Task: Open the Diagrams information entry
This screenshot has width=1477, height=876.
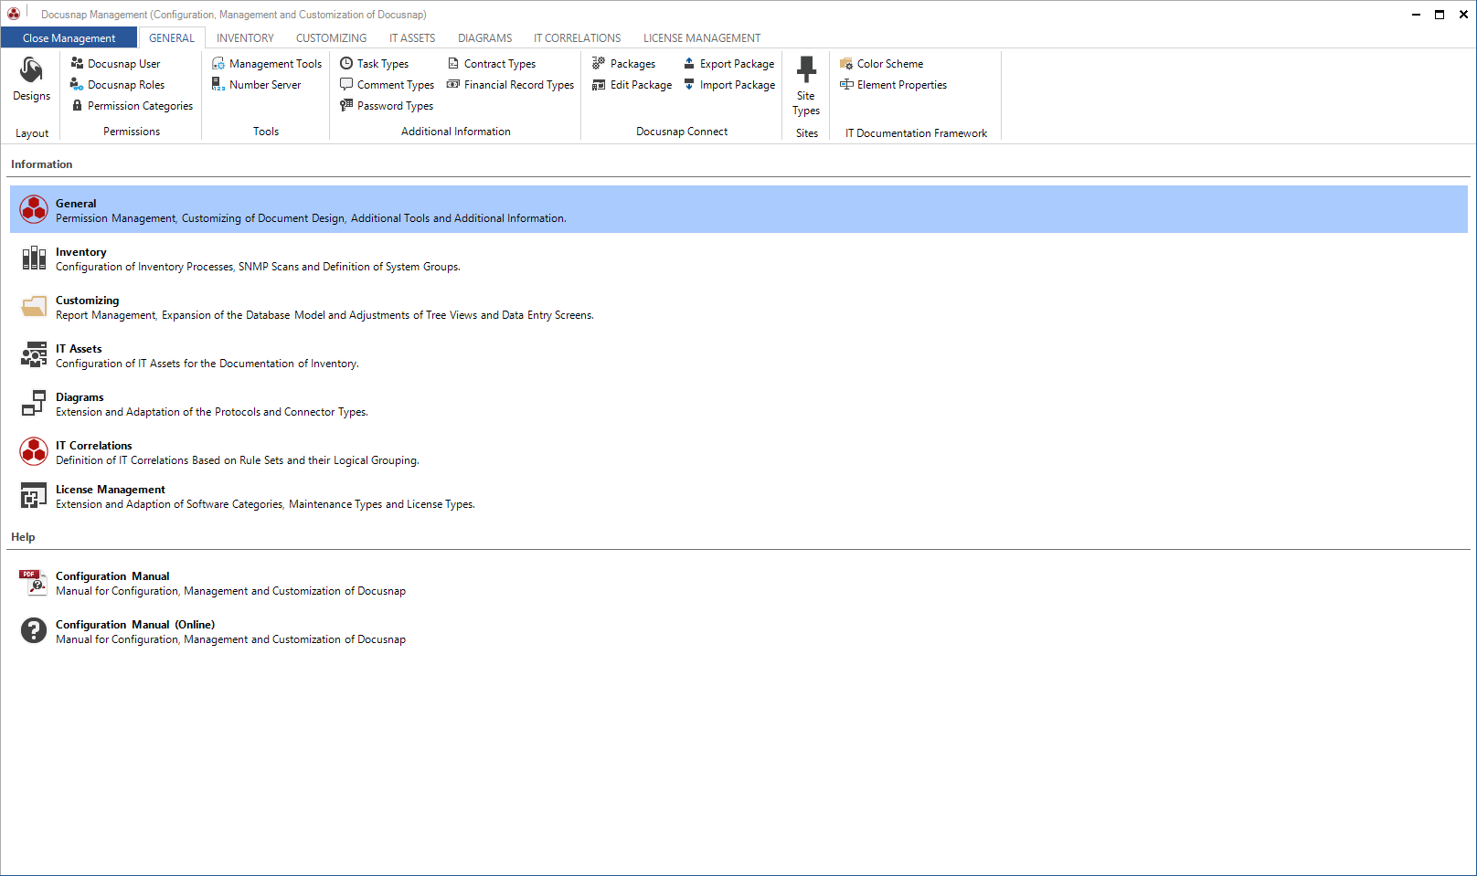Action: tap(738, 403)
